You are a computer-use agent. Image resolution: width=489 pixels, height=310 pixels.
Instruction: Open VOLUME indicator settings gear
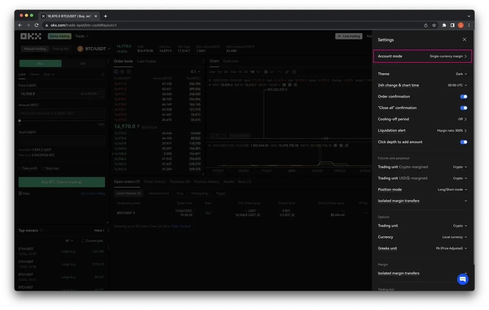coord(341,145)
